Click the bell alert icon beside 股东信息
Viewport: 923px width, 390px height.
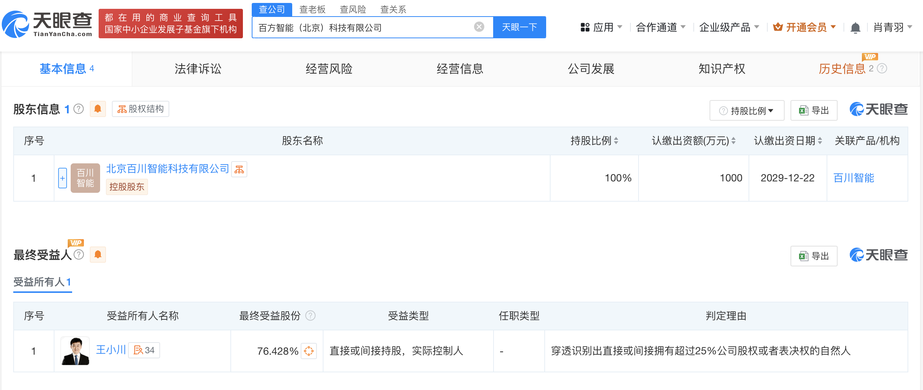point(98,109)
